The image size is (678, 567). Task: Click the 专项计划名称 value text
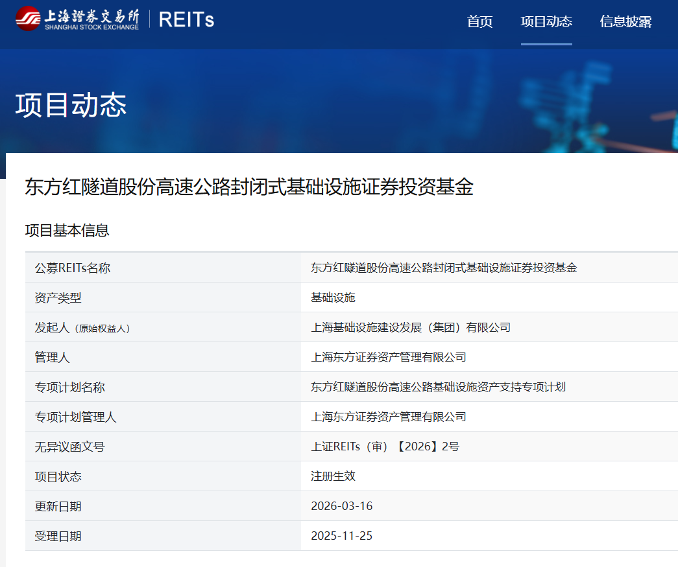tap(438, 387)
